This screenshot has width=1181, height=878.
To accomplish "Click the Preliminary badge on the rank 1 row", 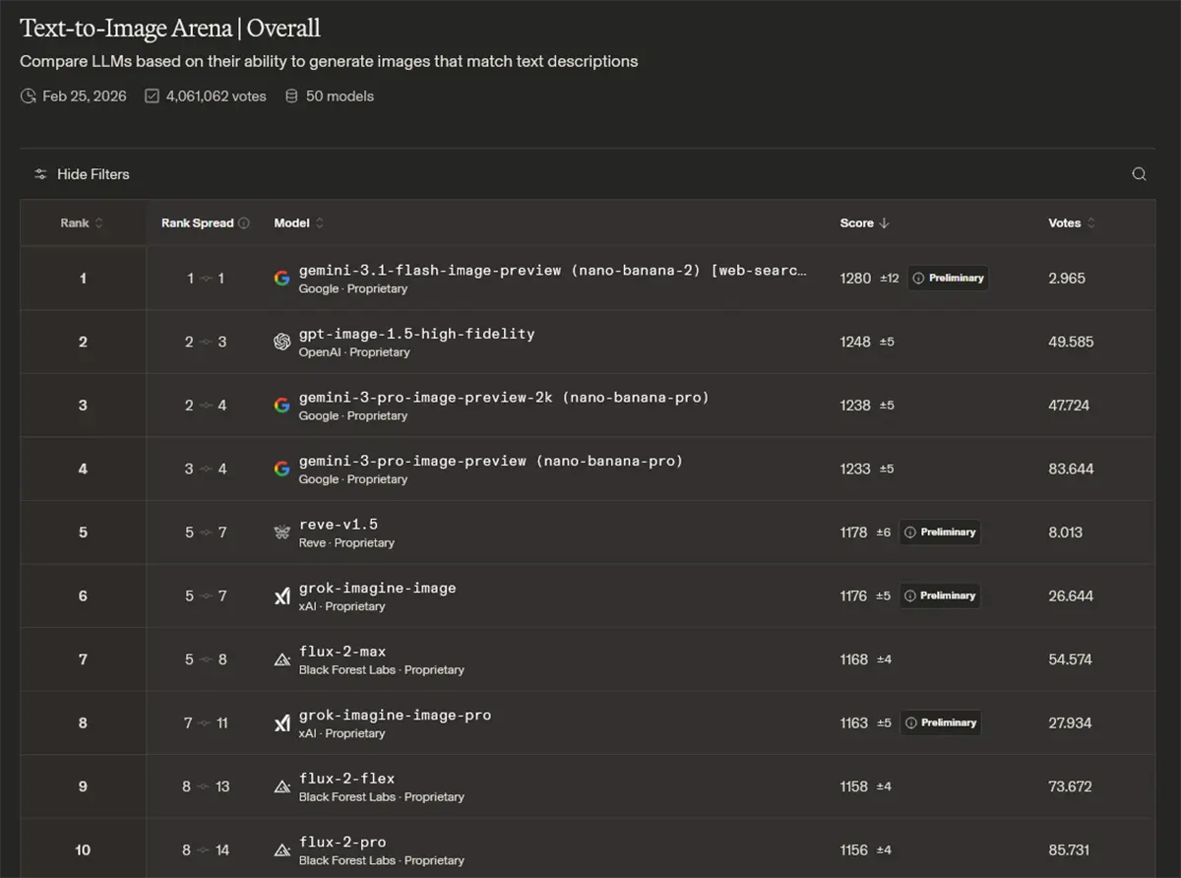I will [x=948, y=279].
